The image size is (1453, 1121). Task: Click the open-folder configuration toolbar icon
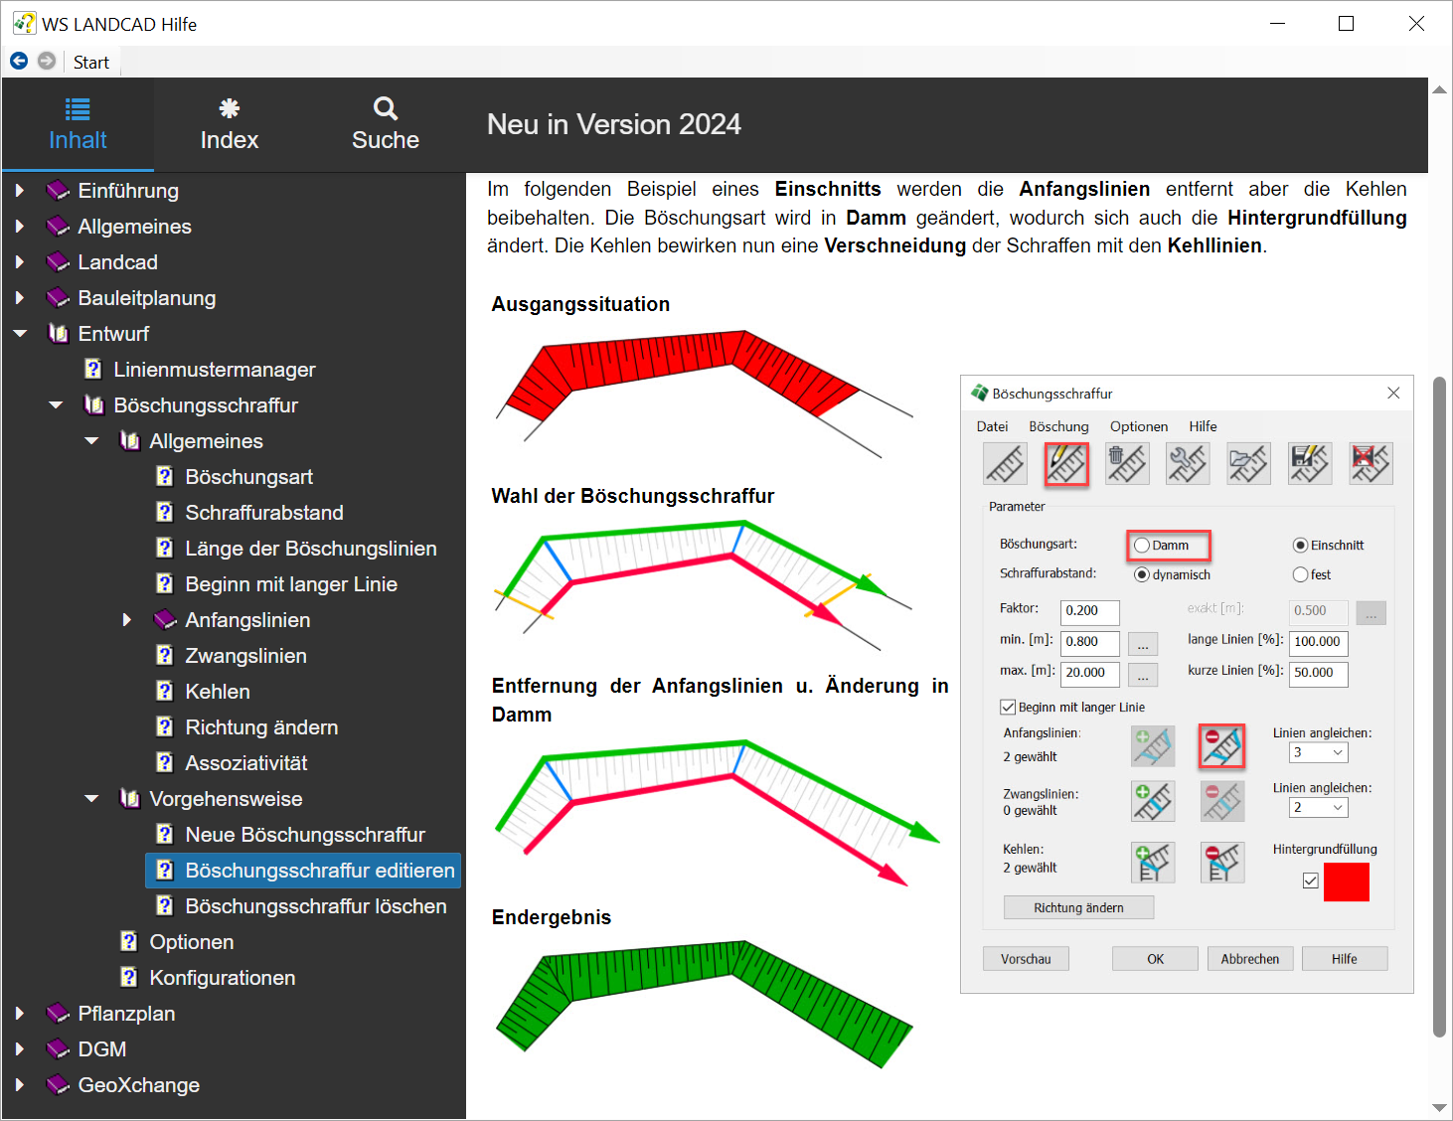(1248, 464)
